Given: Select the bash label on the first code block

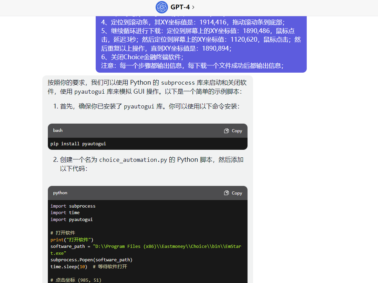Looking at the screenshot, I should tap(57, 130).
